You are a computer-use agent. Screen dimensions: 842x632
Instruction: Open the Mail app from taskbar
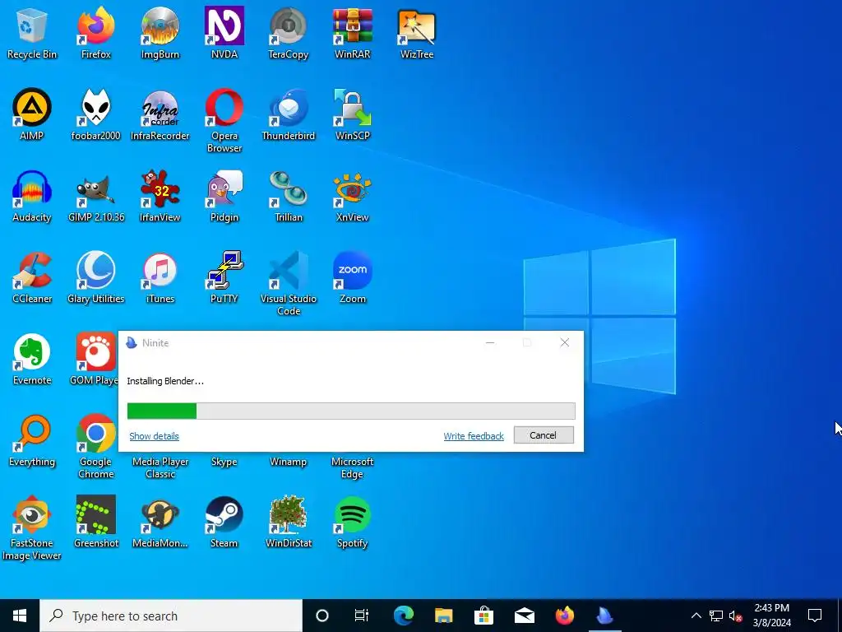point(524,616)
